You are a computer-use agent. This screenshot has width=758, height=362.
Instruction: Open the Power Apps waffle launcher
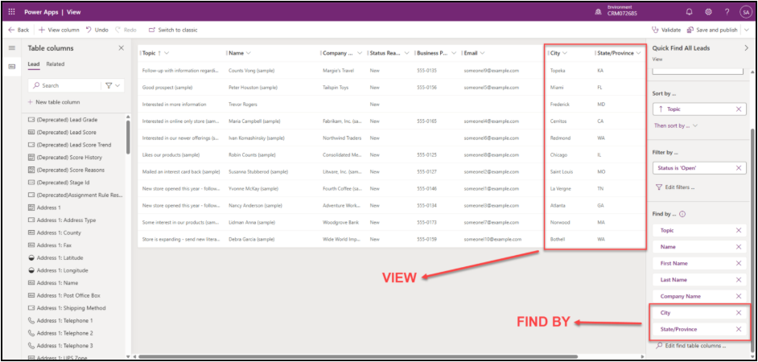click(10, 11)
